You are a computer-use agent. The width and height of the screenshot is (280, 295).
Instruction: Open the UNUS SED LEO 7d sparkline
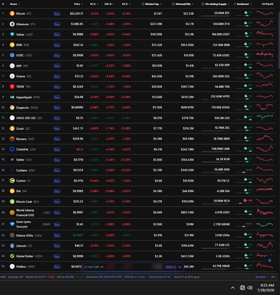pos(264,117)
